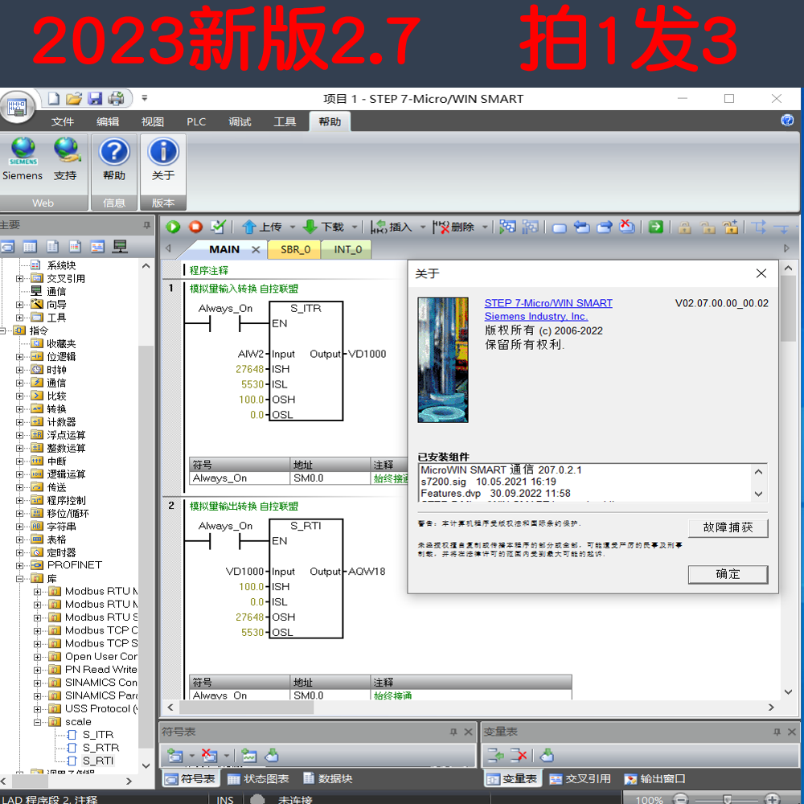The height and width of the screenshot is (804, 804).
Task: Click the application menu orb button
Action: 17,107
